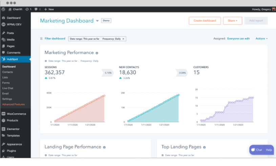Viewport: 276px width, 166px height.
Task: Open HubSpot Dashboard submenu item
Action: (x=9, y=67)
